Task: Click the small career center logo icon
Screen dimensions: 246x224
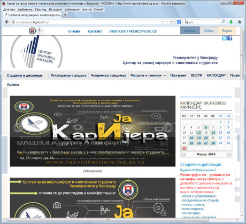Action: click(40, 31)
